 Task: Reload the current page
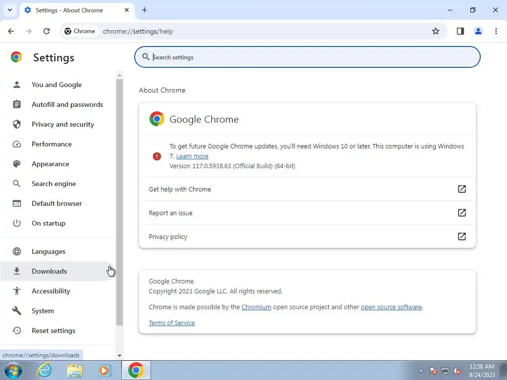pos(47,31)
